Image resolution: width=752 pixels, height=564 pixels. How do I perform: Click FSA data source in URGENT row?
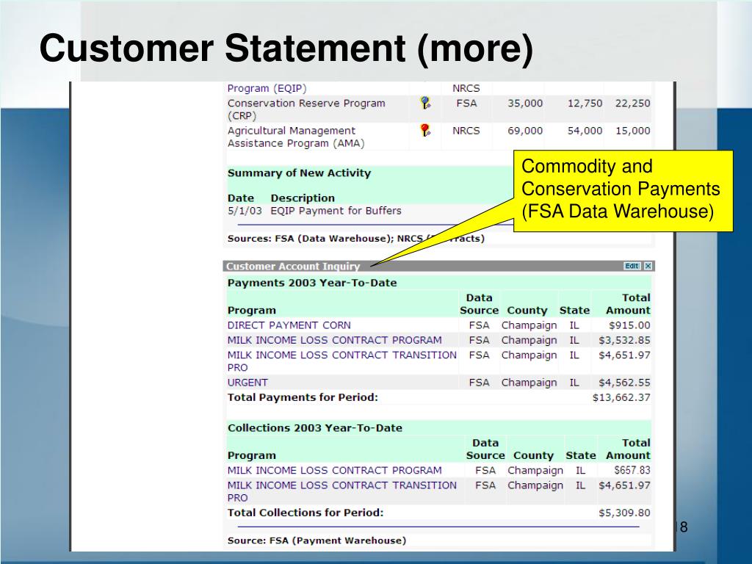(479, 383)
